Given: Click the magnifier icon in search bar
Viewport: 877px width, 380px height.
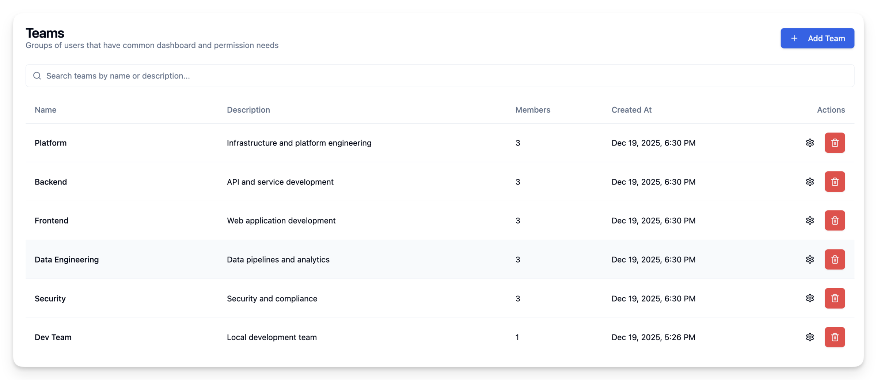Looking at the screenshot, I should click(x=37, y=76).
